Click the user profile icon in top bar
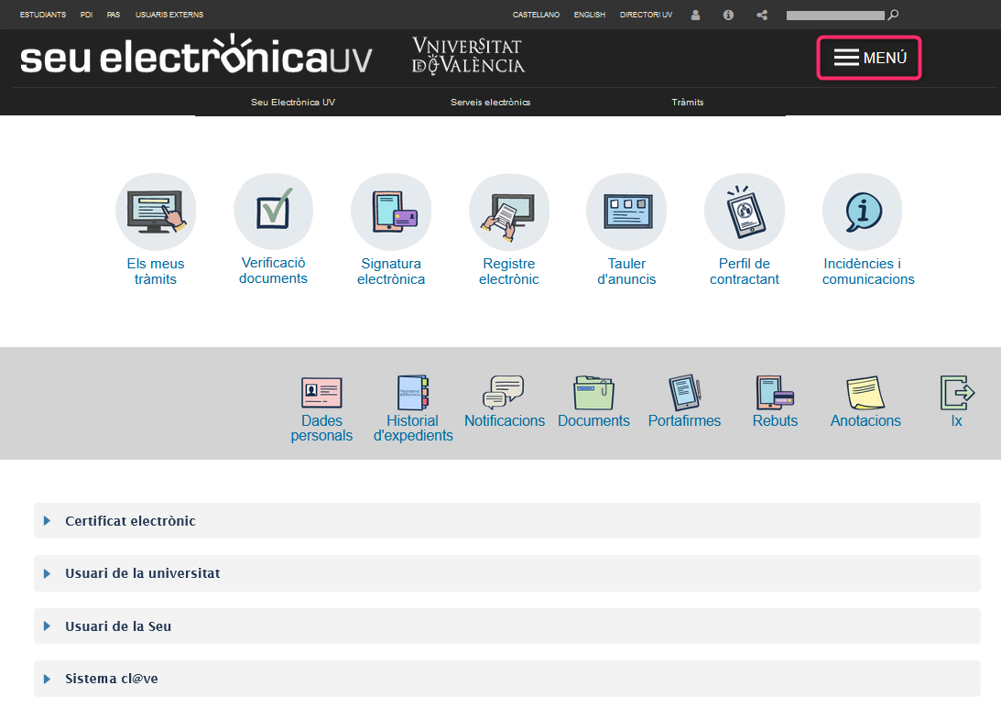Screen dimensions: 1001x718 696,15
